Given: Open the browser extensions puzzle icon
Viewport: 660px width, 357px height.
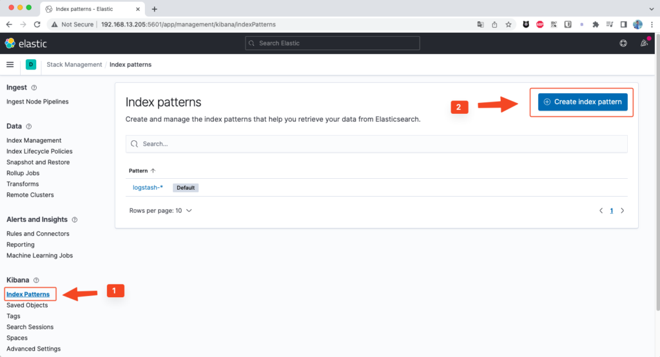Looking at the screenshot, I should pos(596,24).
